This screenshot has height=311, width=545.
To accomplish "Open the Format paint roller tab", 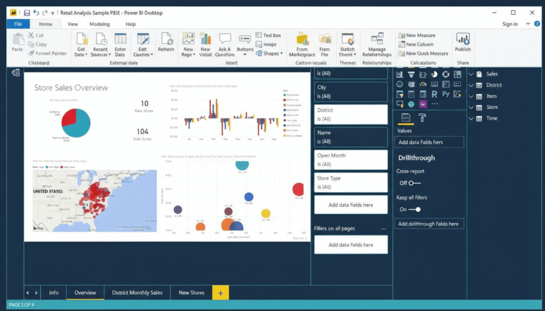I will pyautogui.click(x=422, y=118).
